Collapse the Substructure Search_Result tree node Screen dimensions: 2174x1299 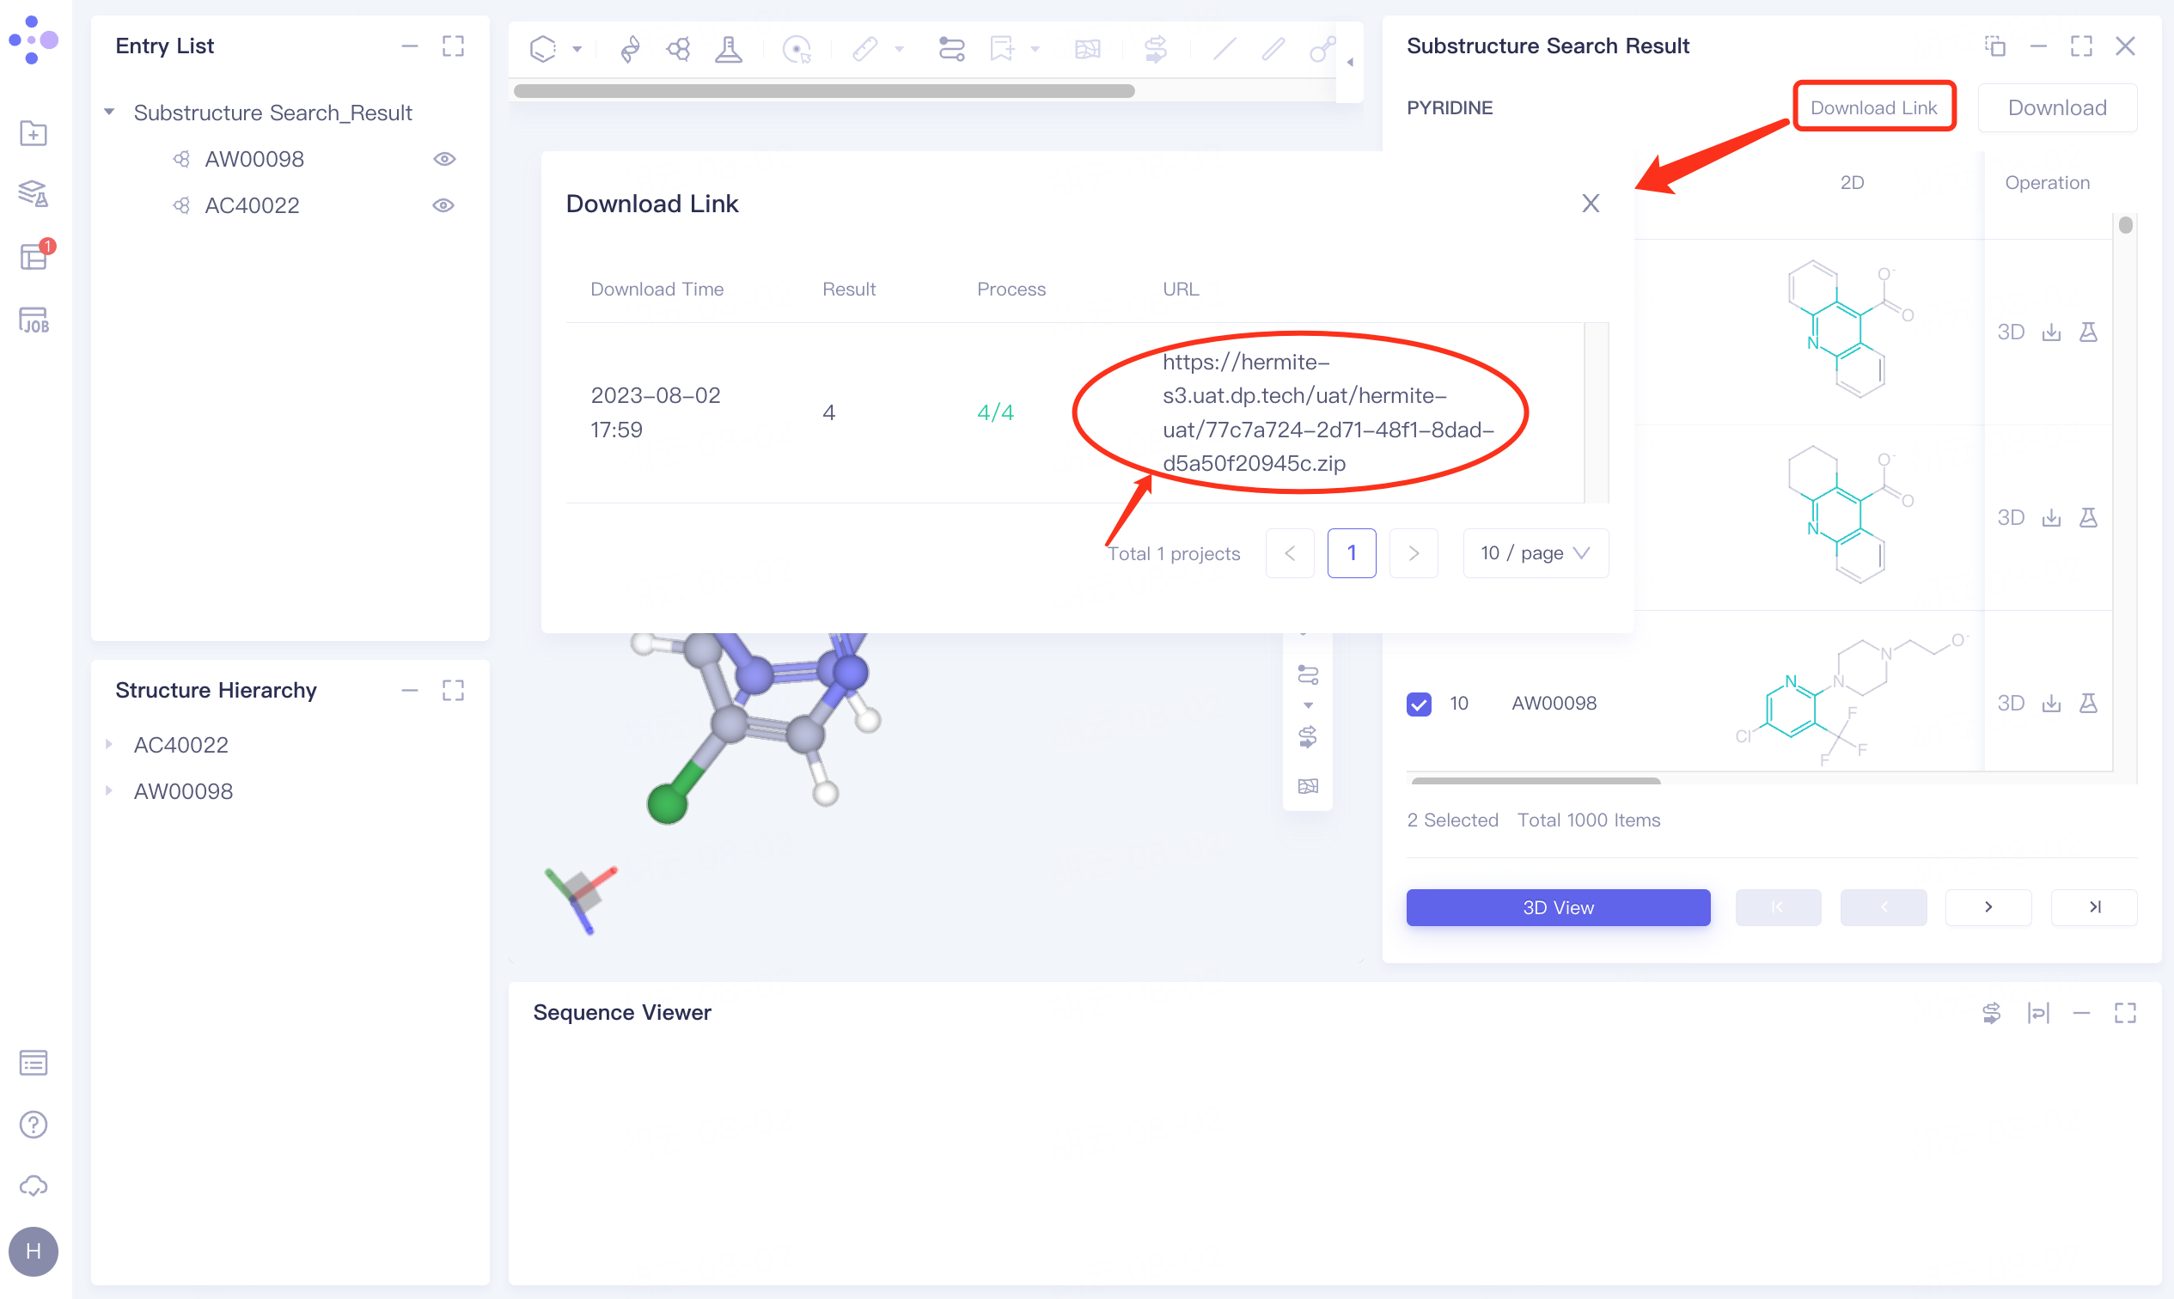coord(109,112)
